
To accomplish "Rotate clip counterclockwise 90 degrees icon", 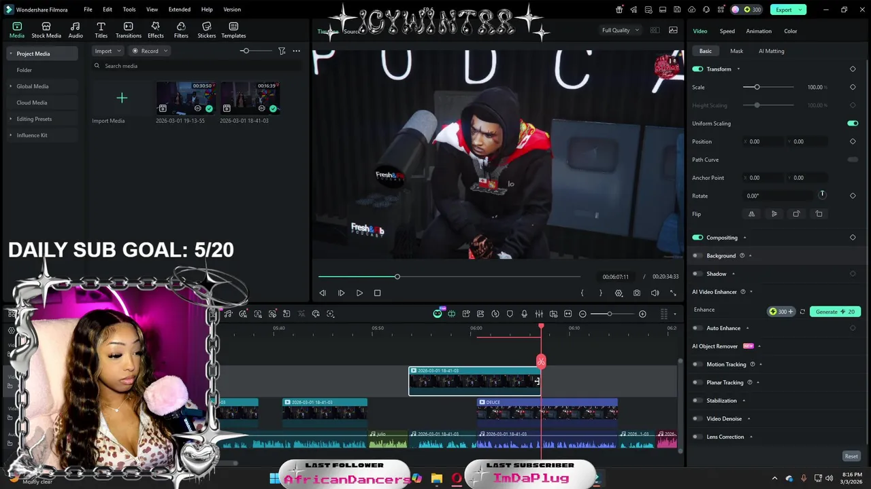I will coord(819,214).
